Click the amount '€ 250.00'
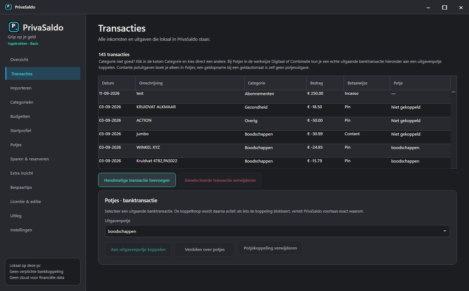Screen dimensions: 469x291 (315, 93)
